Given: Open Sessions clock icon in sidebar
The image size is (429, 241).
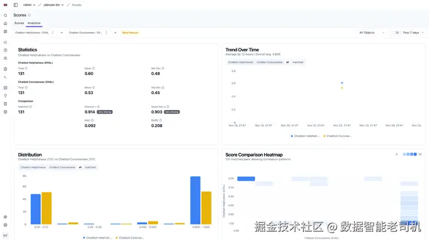Looking at the screenshot, I should click(5, 50).
